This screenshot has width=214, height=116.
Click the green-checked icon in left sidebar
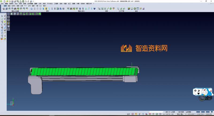coord(5,22)
